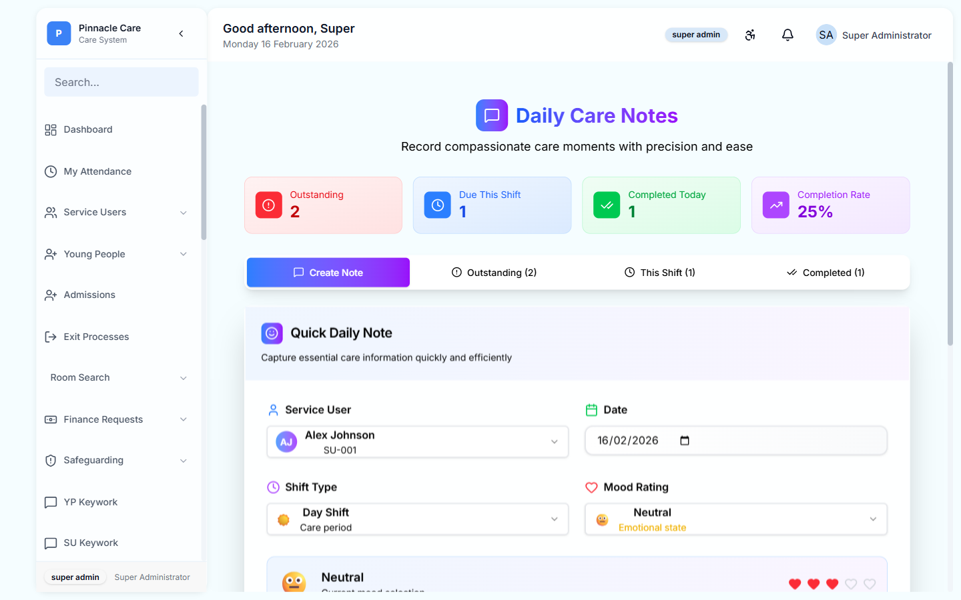Click the notification bell icon

click(787, 35)
